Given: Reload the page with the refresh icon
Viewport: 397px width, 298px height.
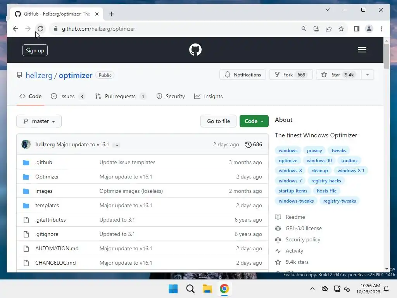Looking at the screenshot, I should (40, 29).
